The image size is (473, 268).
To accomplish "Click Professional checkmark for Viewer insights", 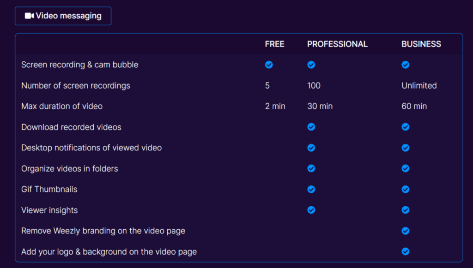I will click(x=311, y=210).
